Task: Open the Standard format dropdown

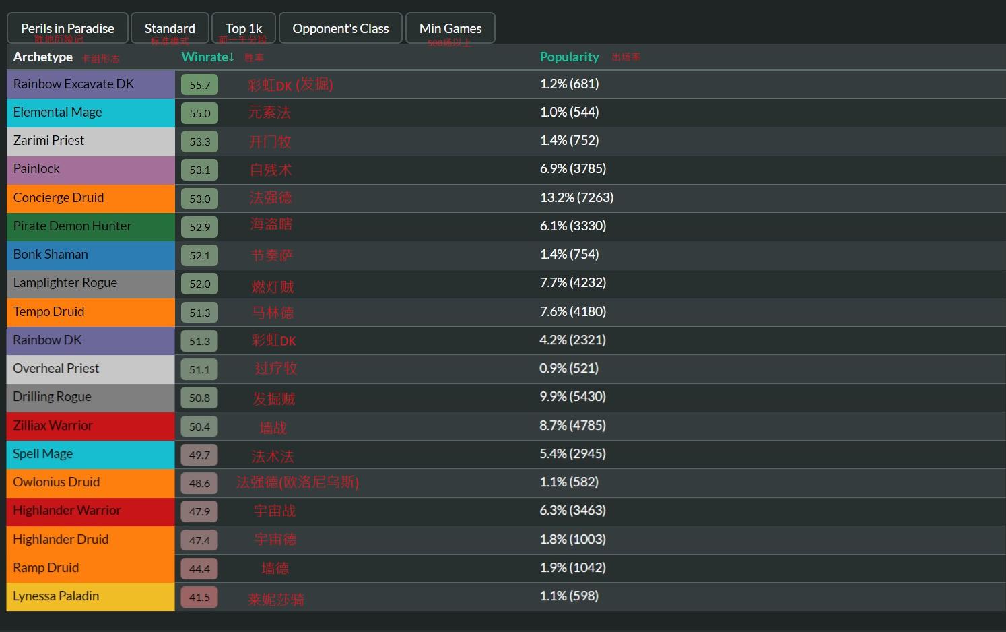Action: click(x=170, y=28)
